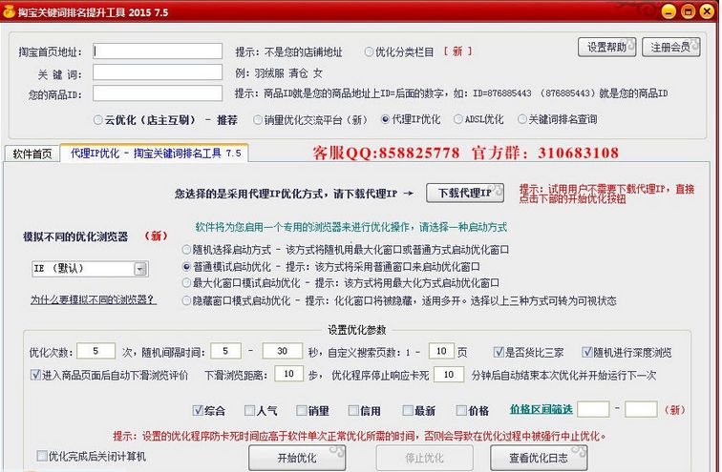Minimize the window with yellow button
Screen dimensions: 722x472
point(669,11)
